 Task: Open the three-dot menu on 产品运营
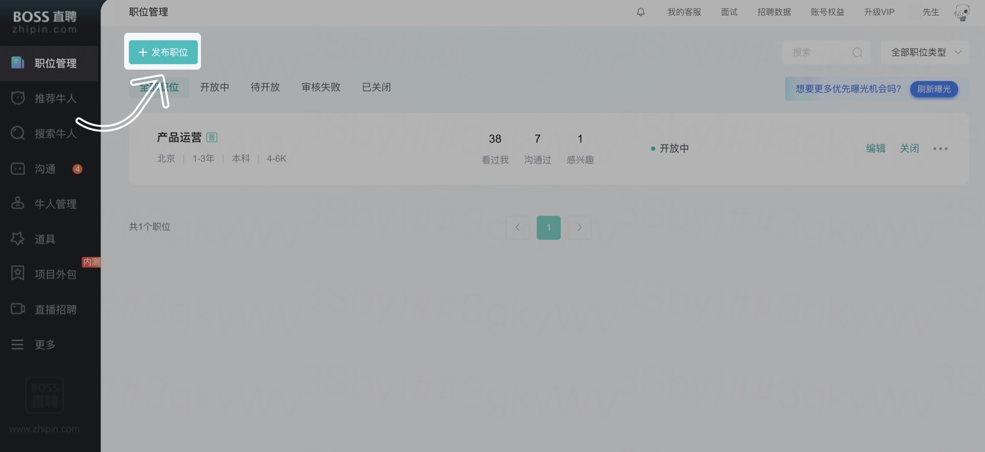click(940, 148)
